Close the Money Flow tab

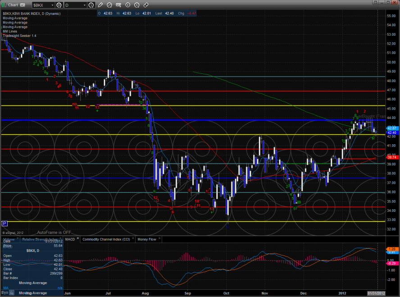159,238
